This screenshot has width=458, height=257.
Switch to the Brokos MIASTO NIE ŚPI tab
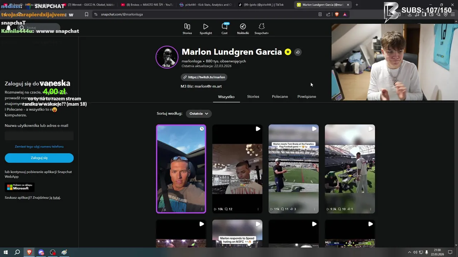tap(147, 5)
